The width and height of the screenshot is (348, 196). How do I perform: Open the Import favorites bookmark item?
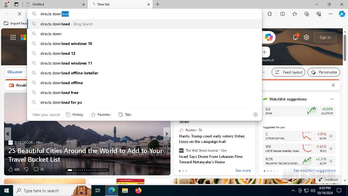click(x=15, y=23)
